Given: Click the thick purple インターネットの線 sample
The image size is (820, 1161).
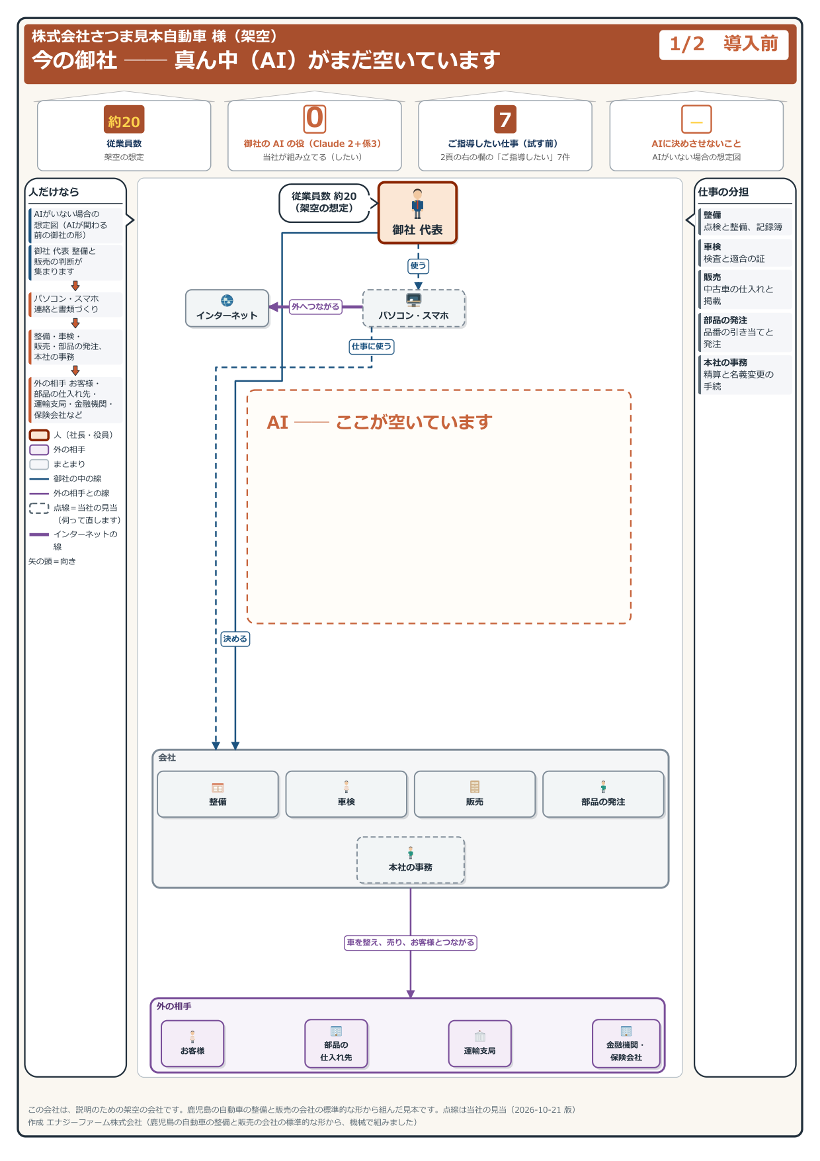Looking at the screenshot, I should point(39,534).
